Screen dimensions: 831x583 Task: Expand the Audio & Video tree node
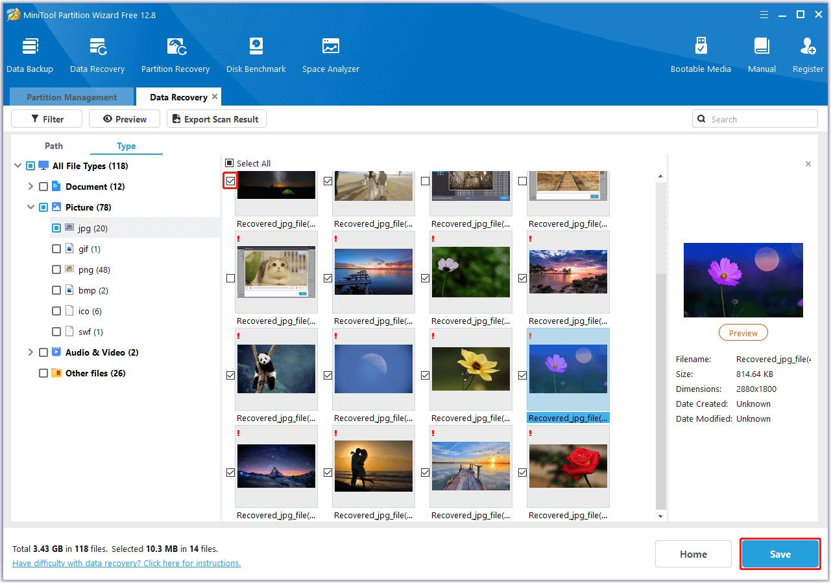pyautogui.click(x=30, y=352)
